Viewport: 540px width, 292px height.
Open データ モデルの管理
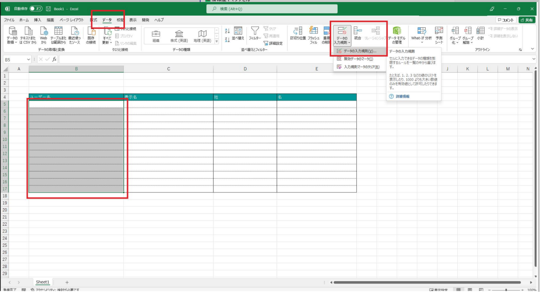(396, 35)
